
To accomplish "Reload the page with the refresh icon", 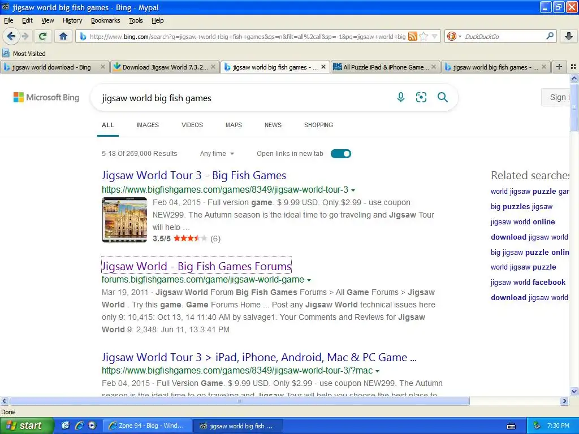I will (43, 36).
